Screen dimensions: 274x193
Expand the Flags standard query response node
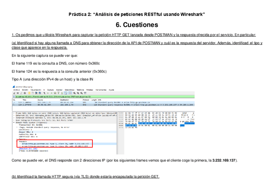pos(17,127)
